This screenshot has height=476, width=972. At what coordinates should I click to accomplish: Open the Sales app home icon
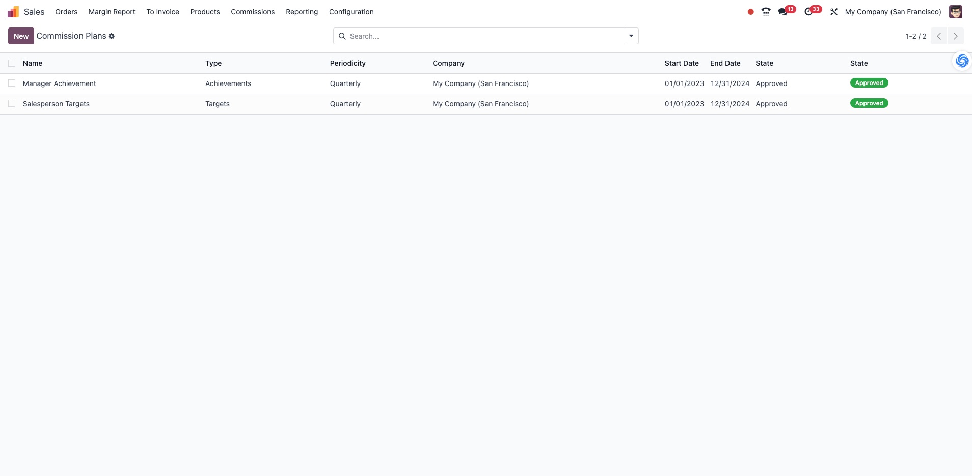pyautogui.click(x=13, y=12)
